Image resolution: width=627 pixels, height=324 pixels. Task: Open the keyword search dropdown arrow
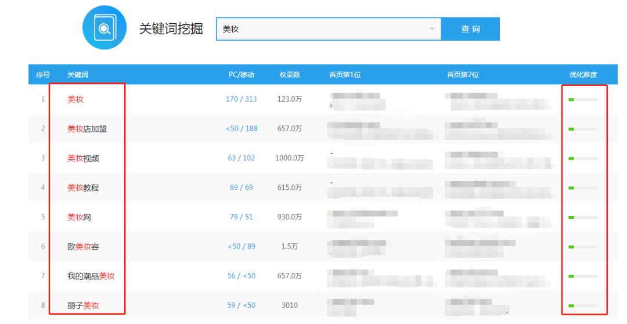pos(432,29)
